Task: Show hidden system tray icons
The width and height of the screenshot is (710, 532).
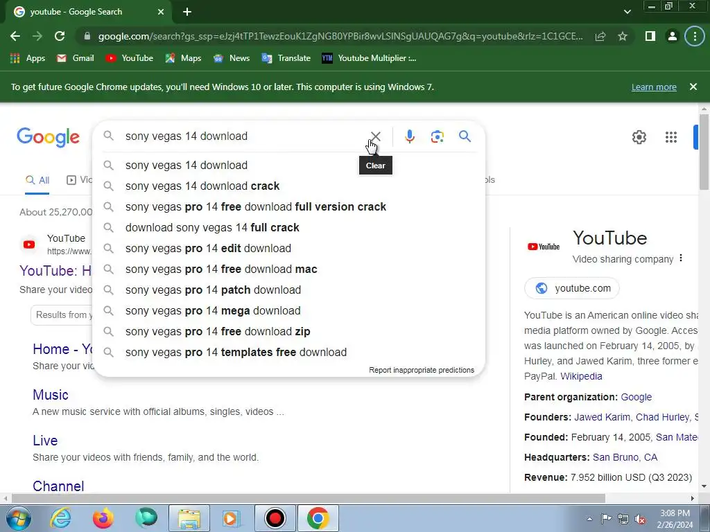Action: [589, 519]
